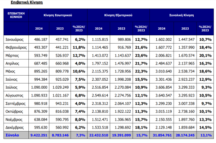Select the Απρίλιος row label
The width and height of the screenshot is (216, 143).
click(x=12, y=63)
